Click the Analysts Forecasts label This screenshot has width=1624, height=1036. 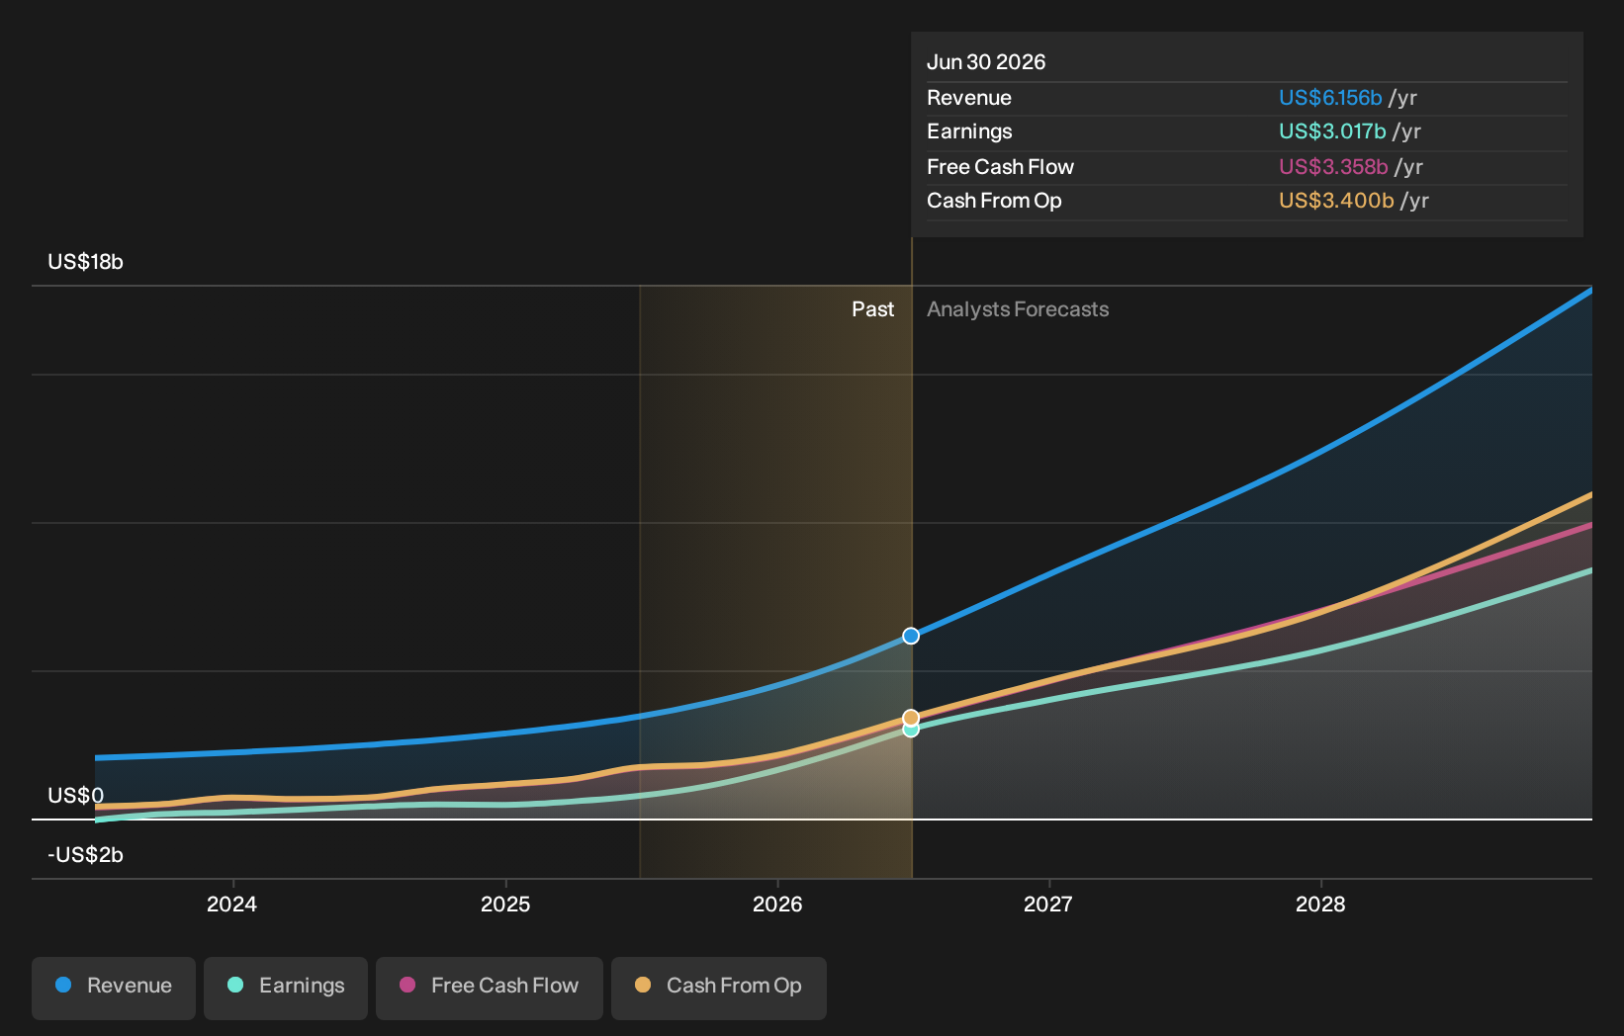point(1018,309)
